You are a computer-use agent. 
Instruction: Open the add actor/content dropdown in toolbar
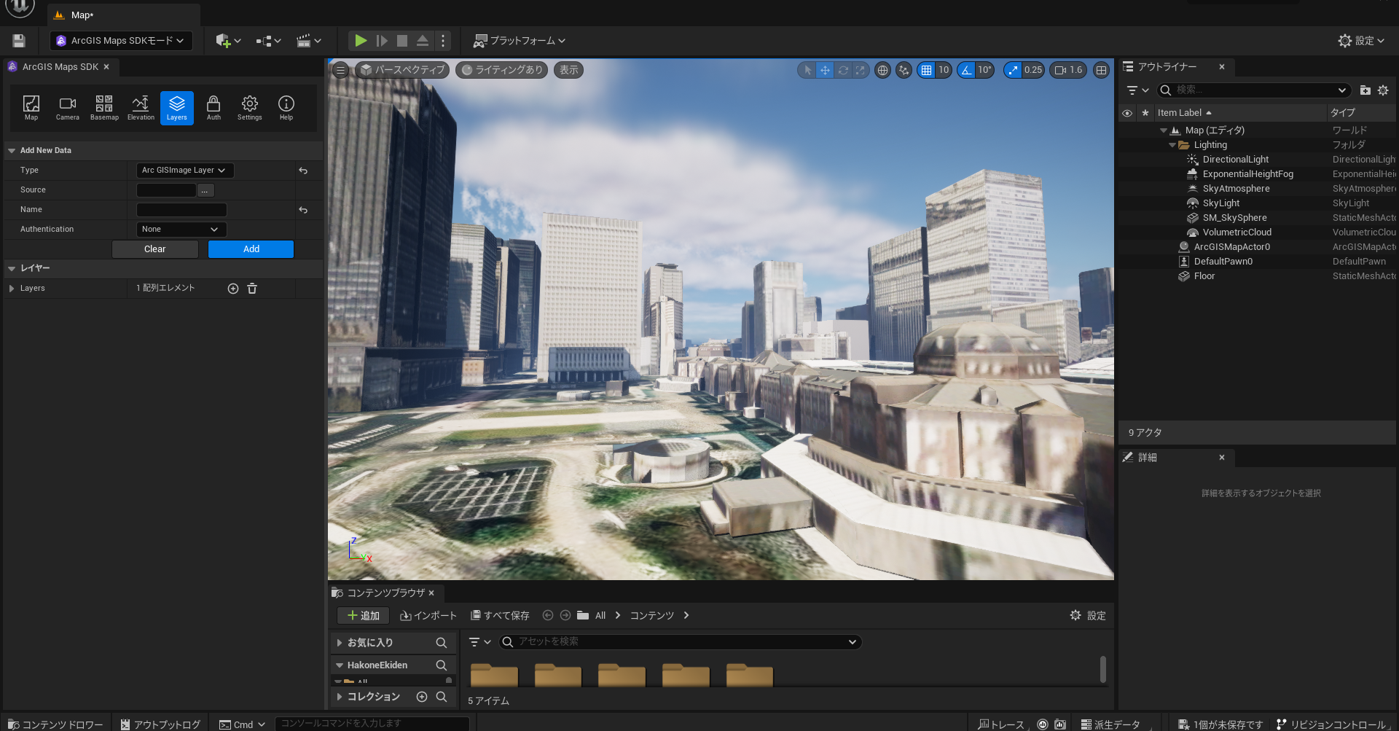click(228, 41)
